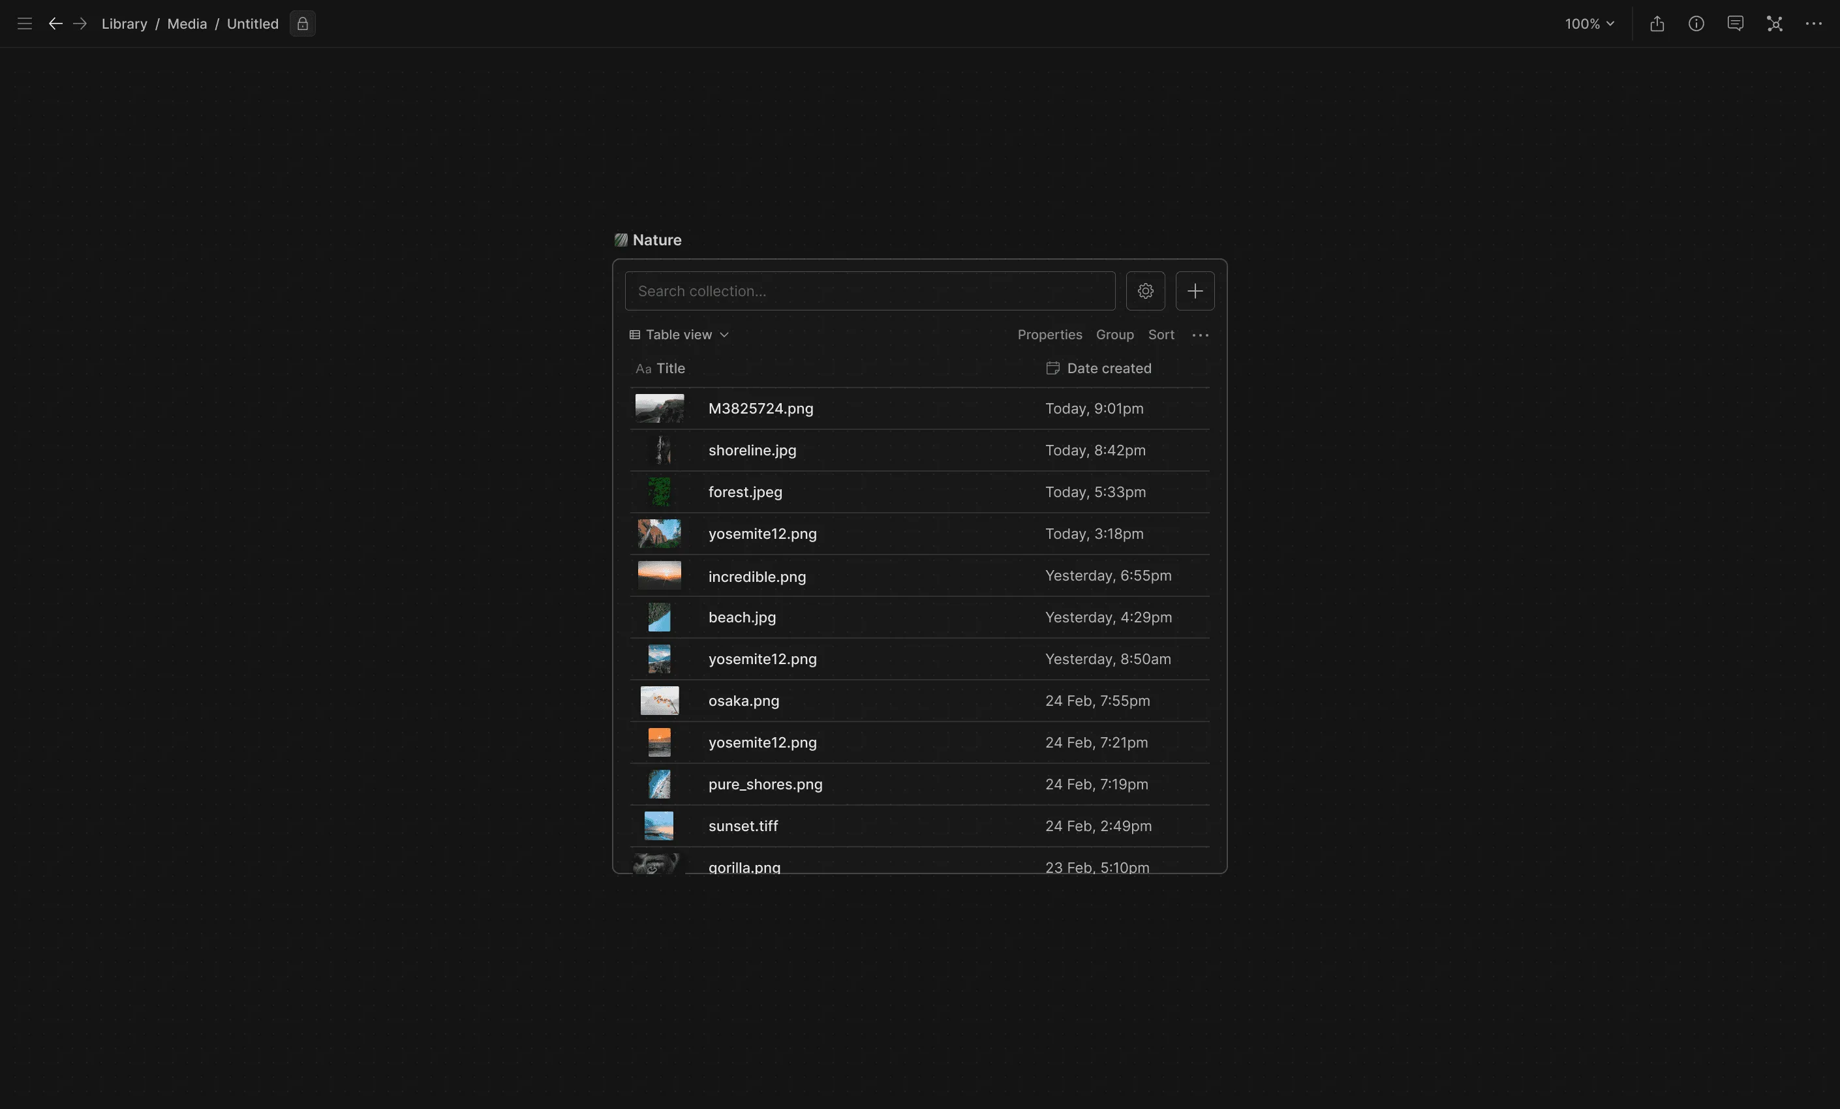Open the osaka.png thumbnail

[660, 701]
